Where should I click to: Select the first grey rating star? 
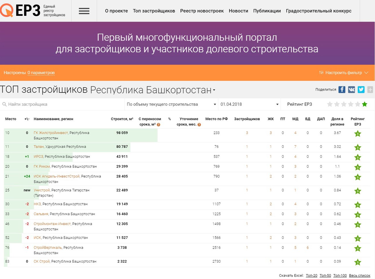point(330,104)
